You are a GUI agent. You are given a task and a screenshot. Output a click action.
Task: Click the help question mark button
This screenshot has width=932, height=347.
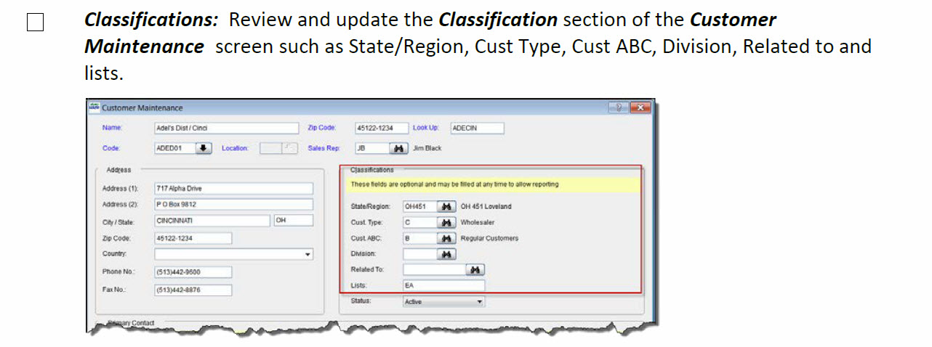[619, 107]
